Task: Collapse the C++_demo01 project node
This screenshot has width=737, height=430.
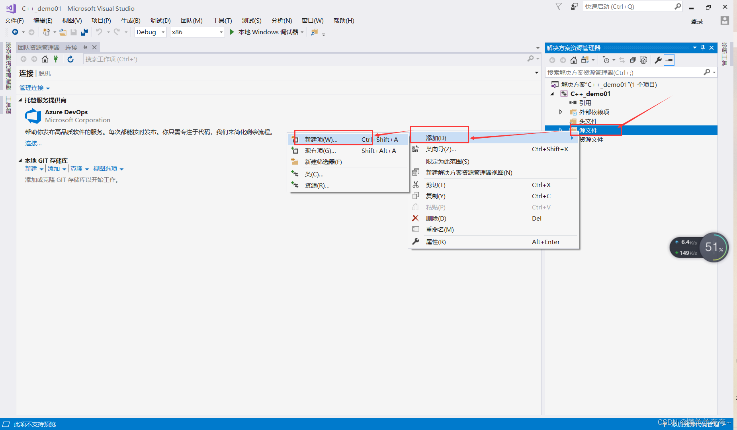Action: pyautogui.click(x=552, y=94)
